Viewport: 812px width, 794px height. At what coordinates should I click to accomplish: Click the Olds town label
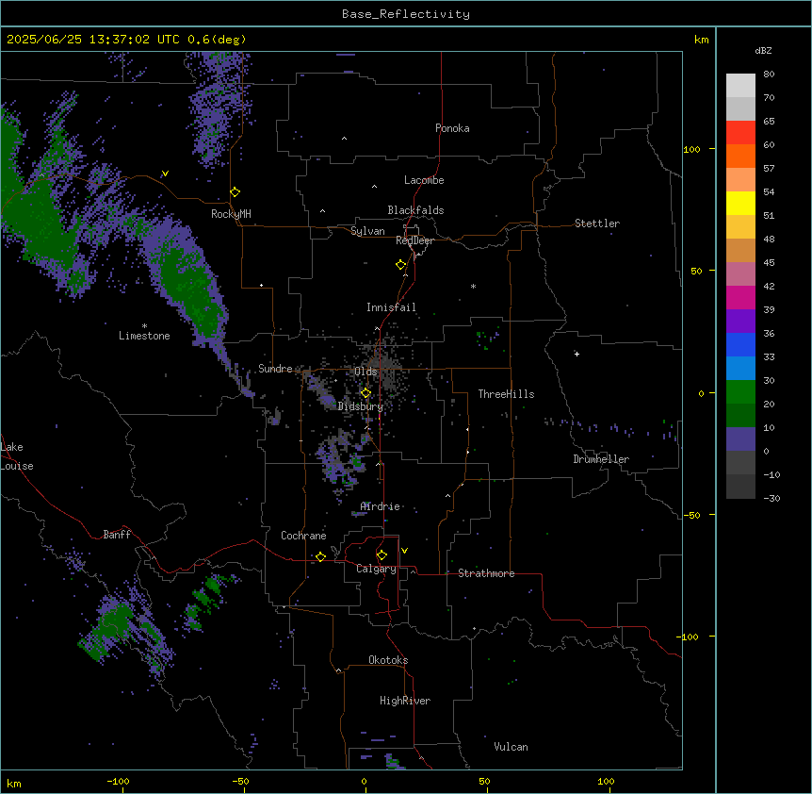[x=365, y=372]
